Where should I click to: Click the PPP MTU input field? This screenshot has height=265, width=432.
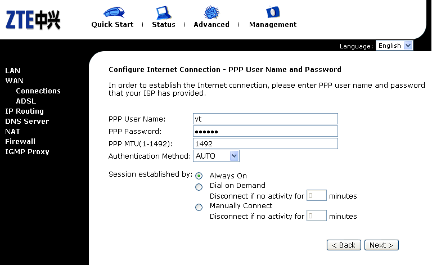point(265,143)
